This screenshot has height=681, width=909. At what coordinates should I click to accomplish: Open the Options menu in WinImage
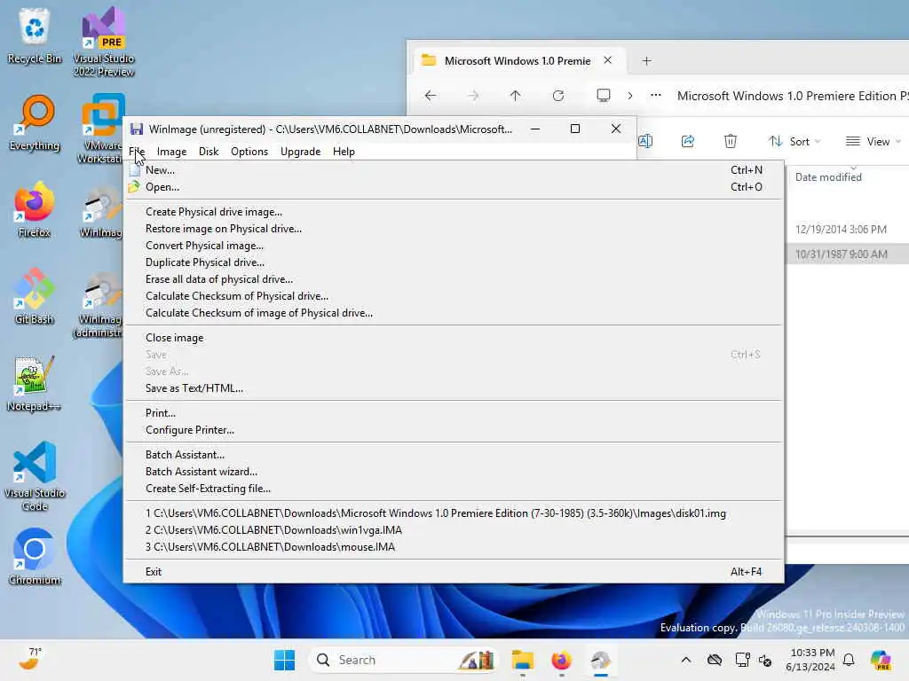[249, 152]
